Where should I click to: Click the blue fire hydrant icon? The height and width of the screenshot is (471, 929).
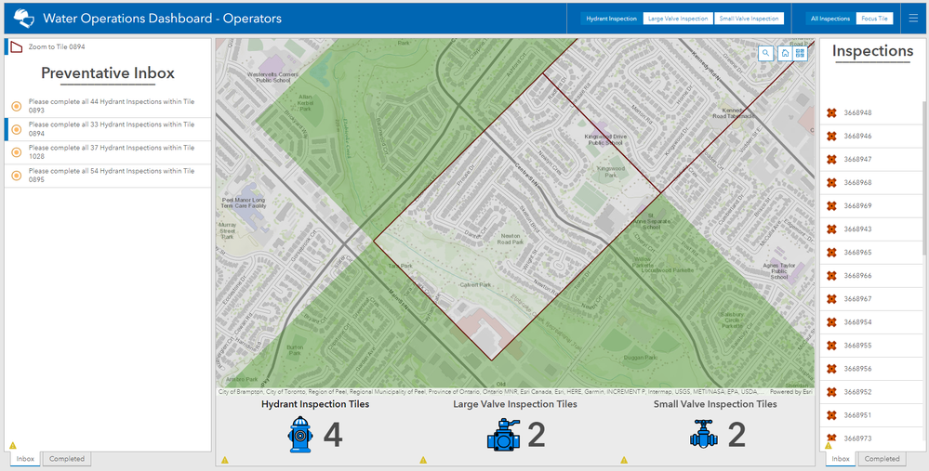point(300,435)
